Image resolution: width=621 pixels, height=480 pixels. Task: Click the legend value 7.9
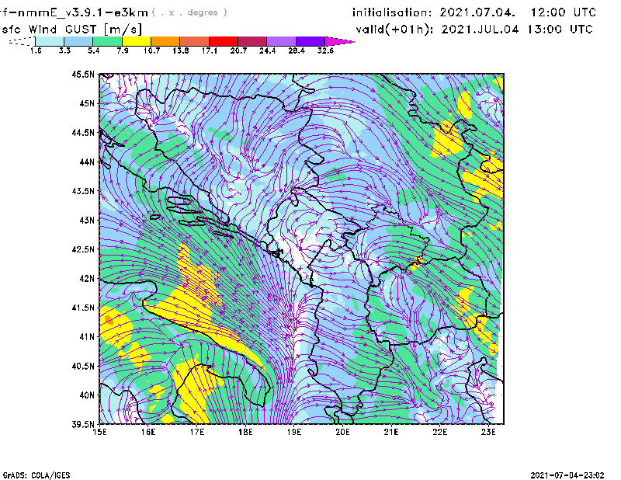click(123, 50)
